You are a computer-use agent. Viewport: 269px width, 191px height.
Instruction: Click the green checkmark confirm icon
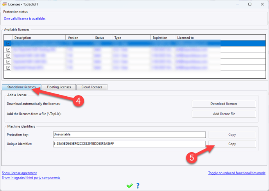coord(130,186)
